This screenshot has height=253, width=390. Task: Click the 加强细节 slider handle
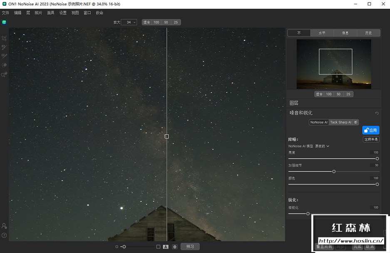pos(334,171)
